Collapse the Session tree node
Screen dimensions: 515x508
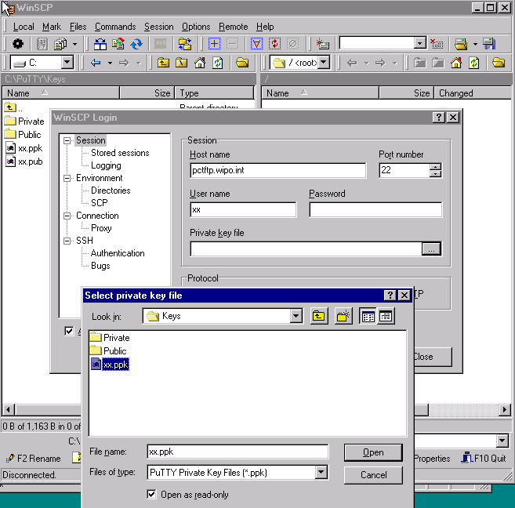click(x=67, y=140)
